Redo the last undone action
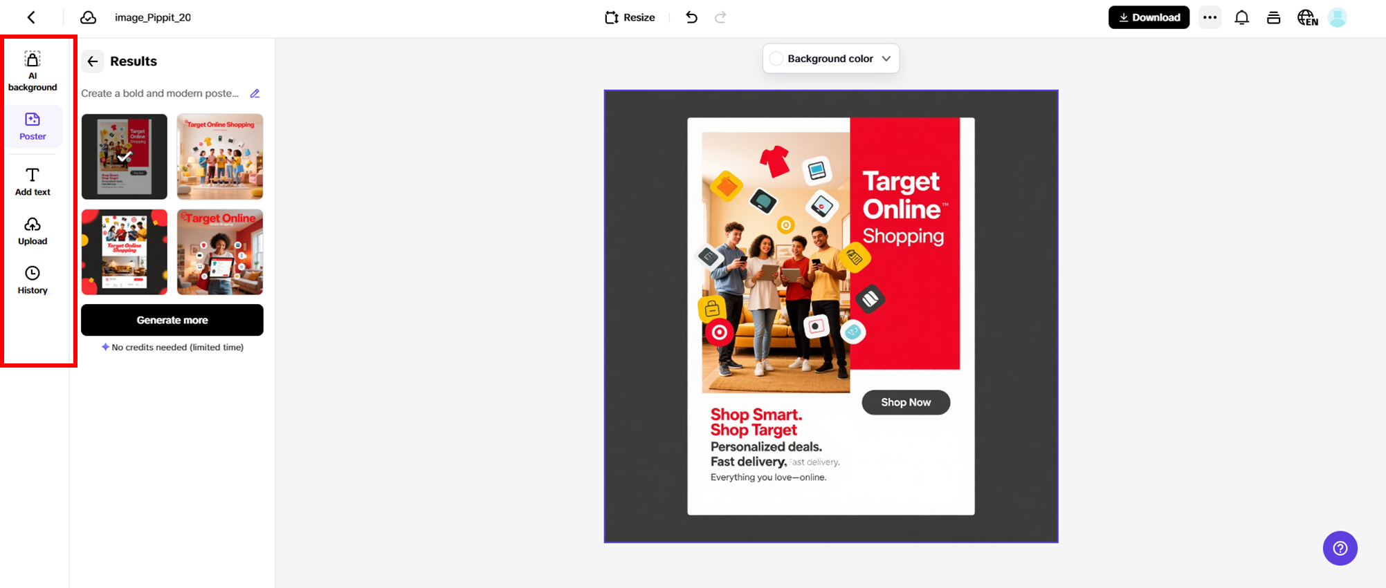Screen dimensions: 1386x588 [x=720, y=17]
